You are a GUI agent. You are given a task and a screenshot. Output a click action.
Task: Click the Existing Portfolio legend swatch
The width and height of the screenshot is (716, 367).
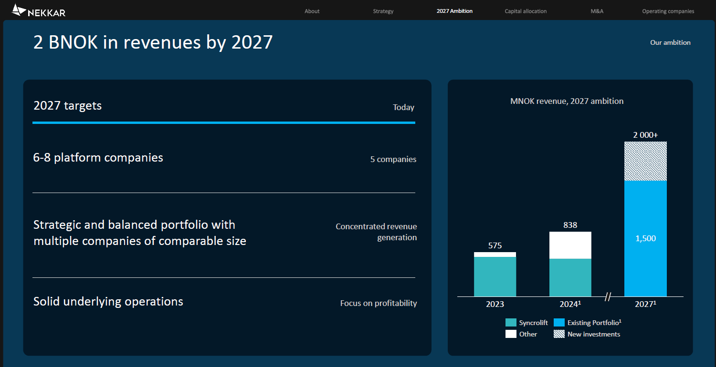[559, 323]
